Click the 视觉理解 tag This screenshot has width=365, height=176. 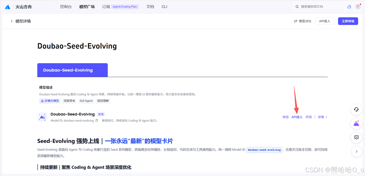click(x=103, y=101)
